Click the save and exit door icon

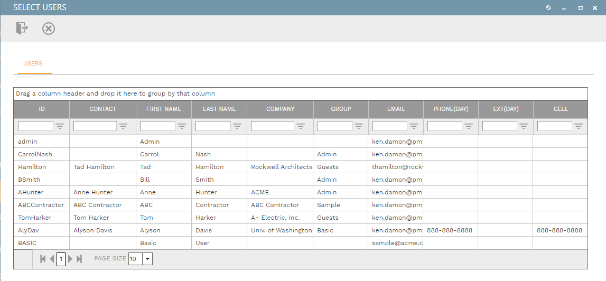tap(22, 29)
